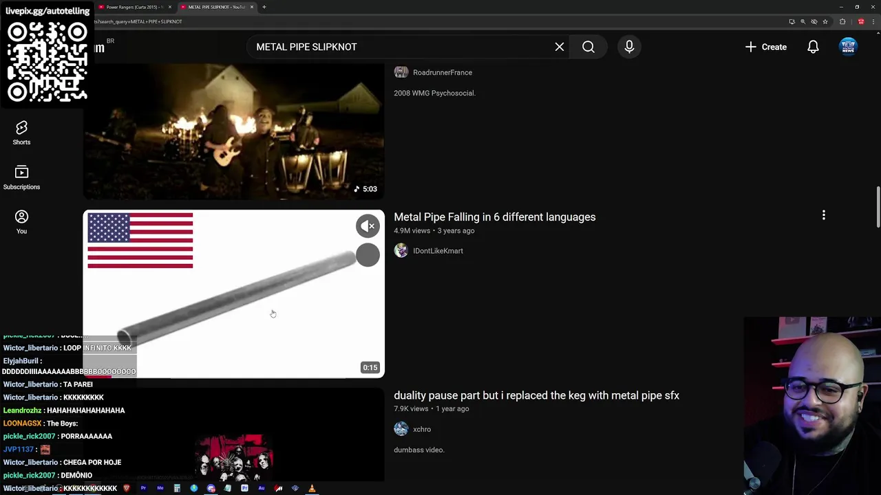881x495 pixels.
Task: Bookmark this page with the star icon
Action: coord(825,21)
